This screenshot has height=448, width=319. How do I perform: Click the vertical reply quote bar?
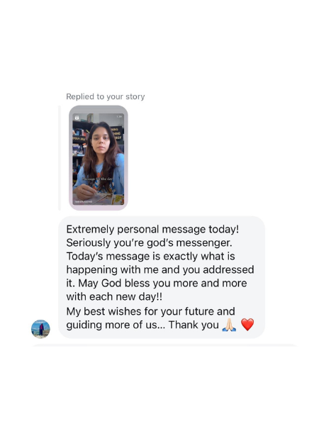[x=60, y=157]
